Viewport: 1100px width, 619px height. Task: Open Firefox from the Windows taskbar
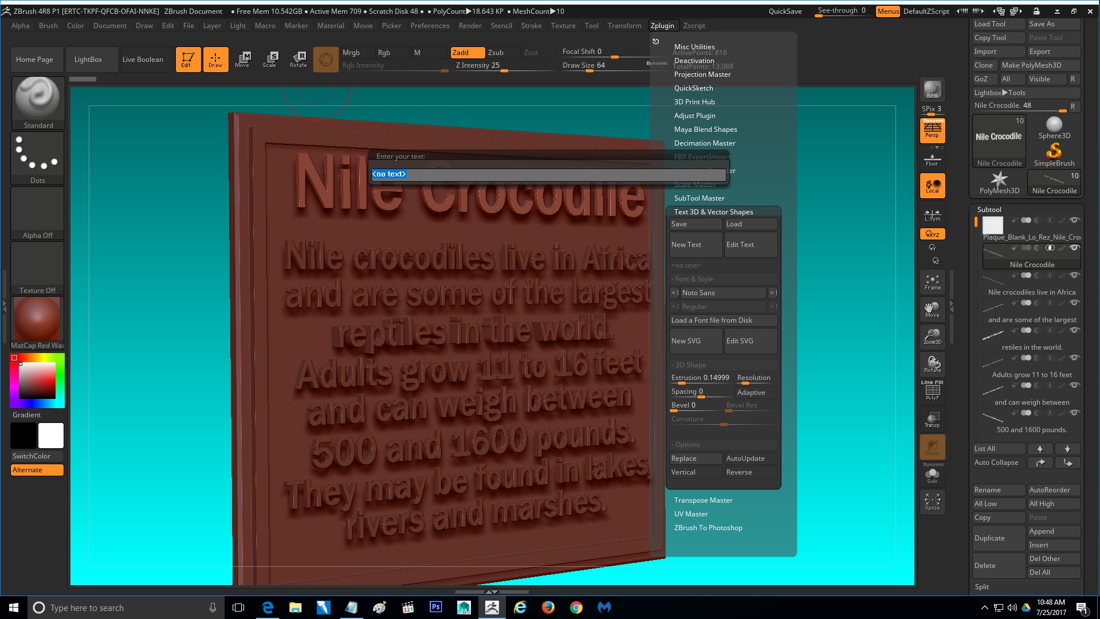point(548,607)
